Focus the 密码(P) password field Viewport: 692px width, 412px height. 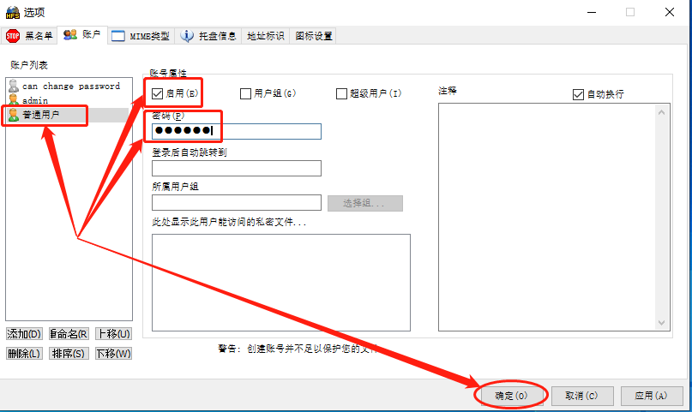pyautogui.click(x=237, y=131)
